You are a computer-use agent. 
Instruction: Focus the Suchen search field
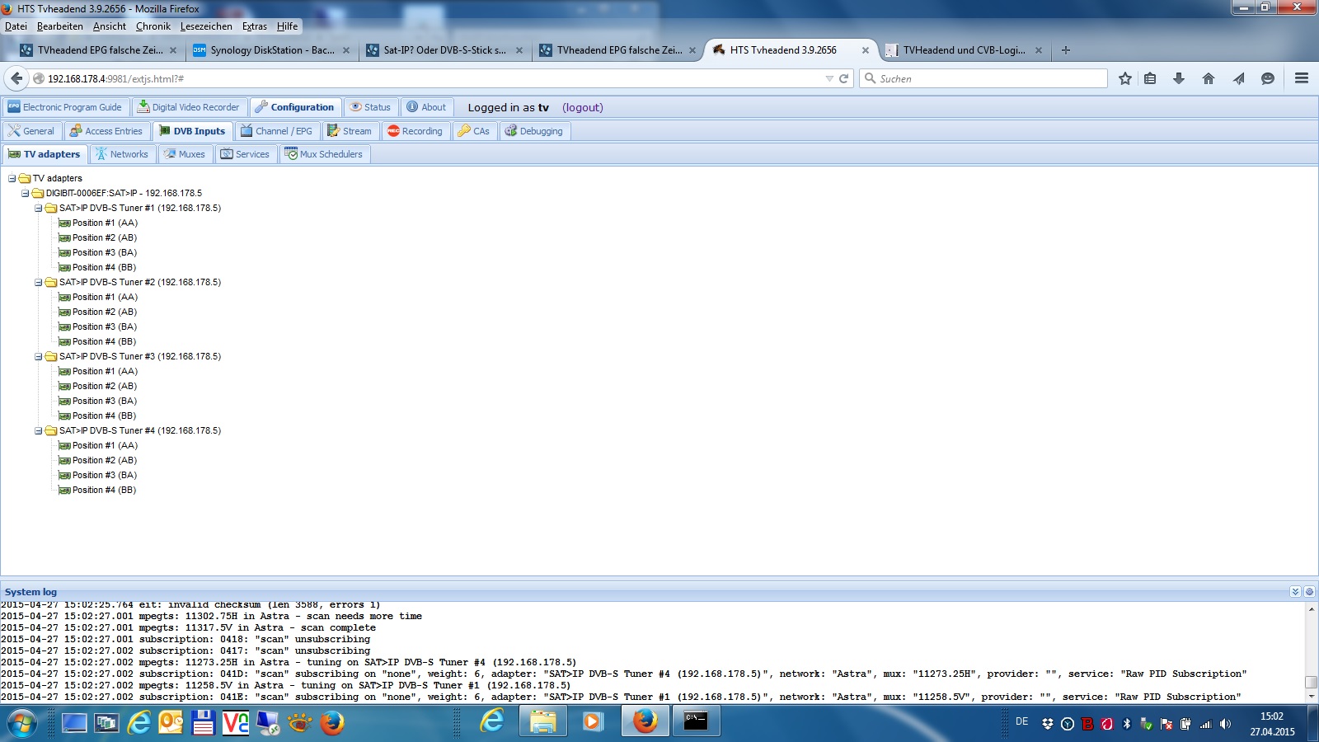(983, 78)
